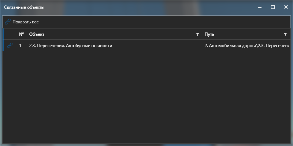Minimize the Связанные объекты window
293x146 pixels.
tap(260, 7)
